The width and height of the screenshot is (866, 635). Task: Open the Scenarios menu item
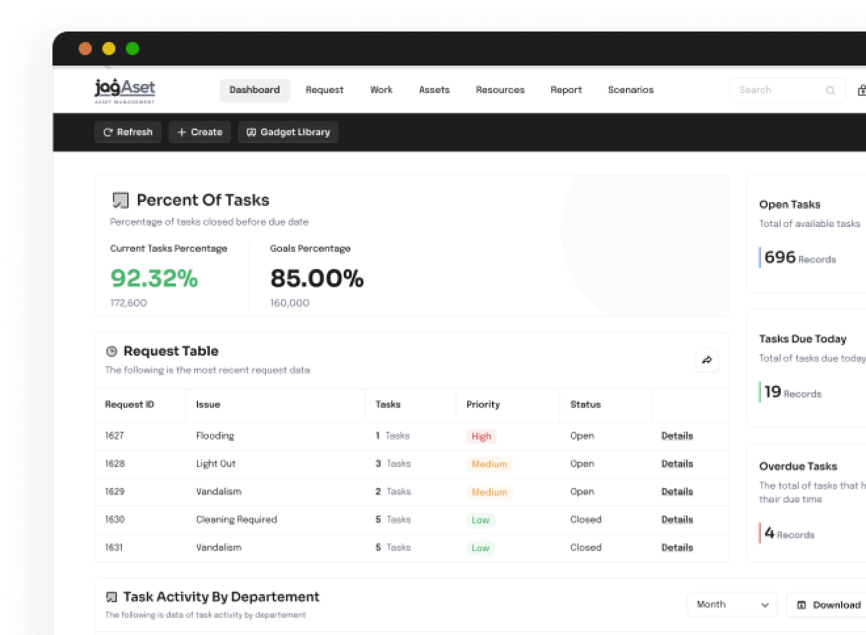pyautogui.click(x=630, y=90)
